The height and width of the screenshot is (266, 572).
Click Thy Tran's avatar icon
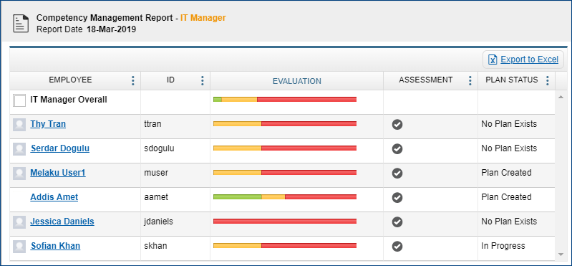click(x=19, y=125)
